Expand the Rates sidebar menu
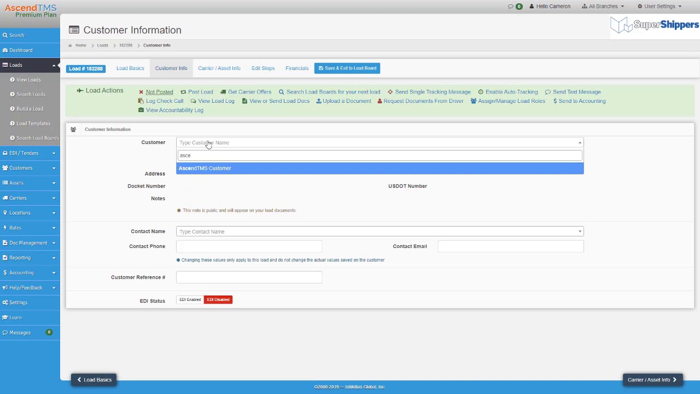The width and height of the screenshot is (700, 394). [x=30, y=228]
